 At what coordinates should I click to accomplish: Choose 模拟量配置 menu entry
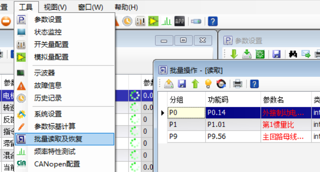click(x=64, y=57)
